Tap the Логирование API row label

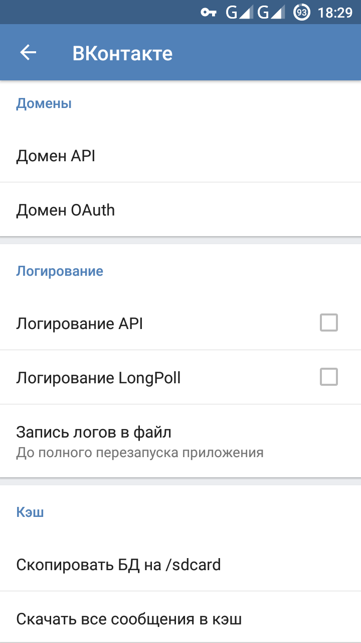tap(80, 324)
